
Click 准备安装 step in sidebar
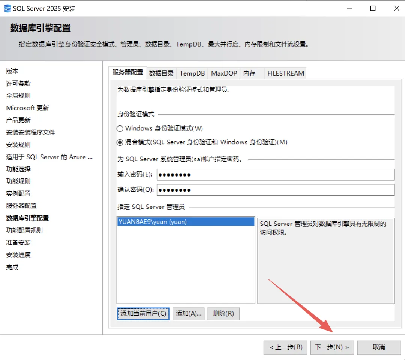[18, 243]
